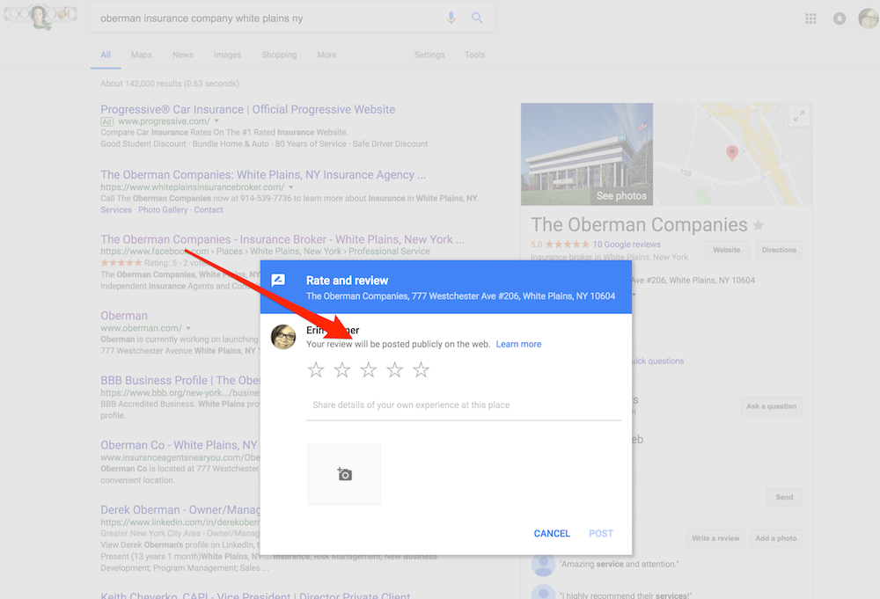Open Keith Cheverko result link
Screen dimensions: 880x599
pos(255,595)
